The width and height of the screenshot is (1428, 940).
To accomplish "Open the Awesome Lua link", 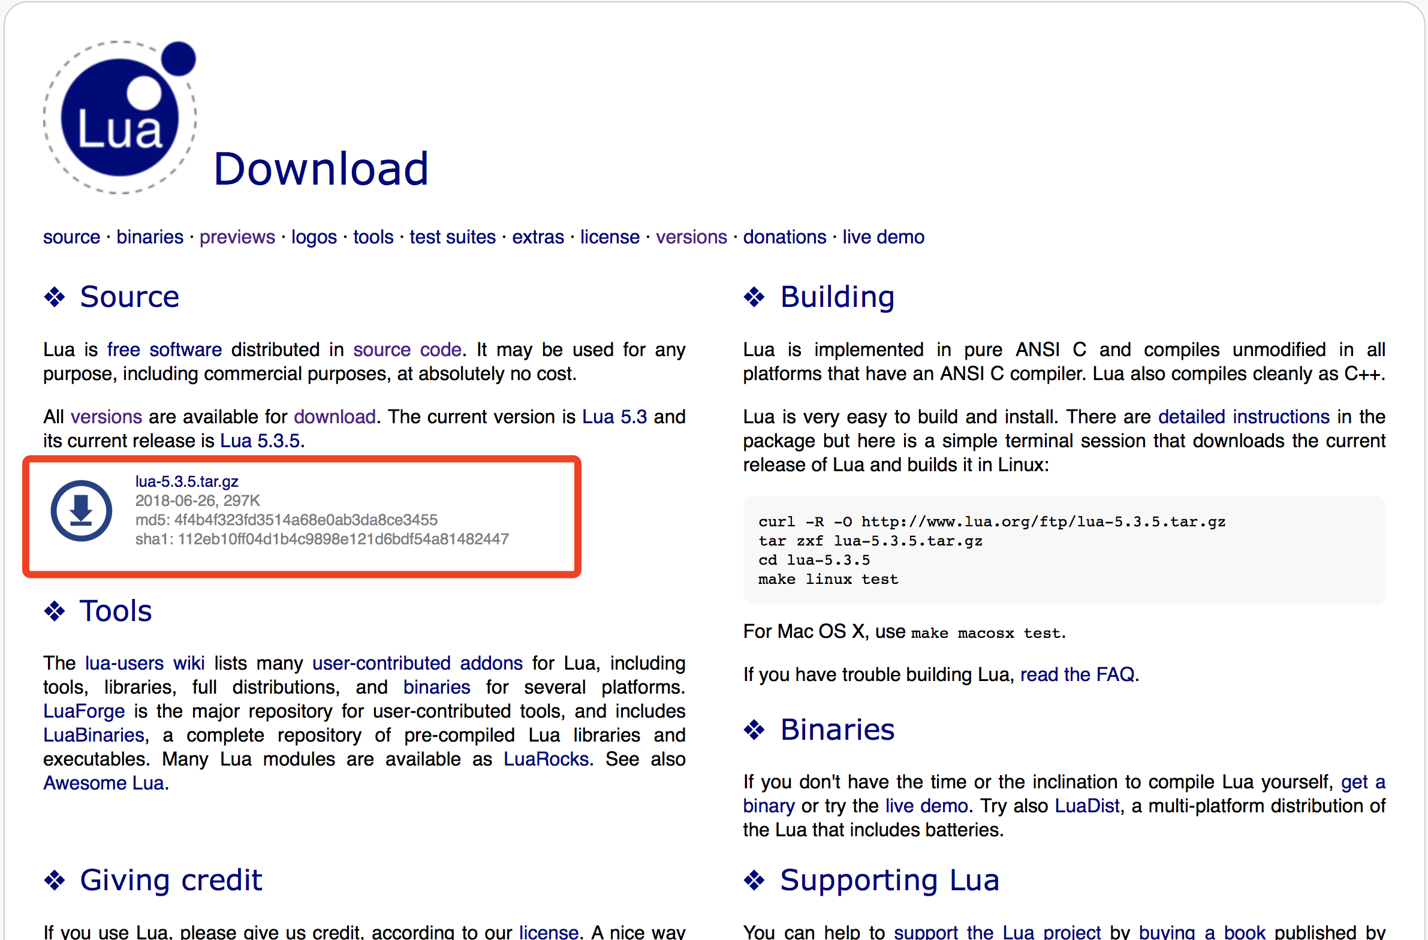I will coord(103,783).
